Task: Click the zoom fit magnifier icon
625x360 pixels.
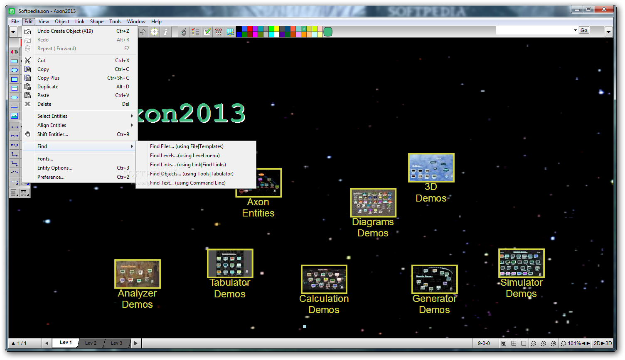Action: tap(554, 343)
